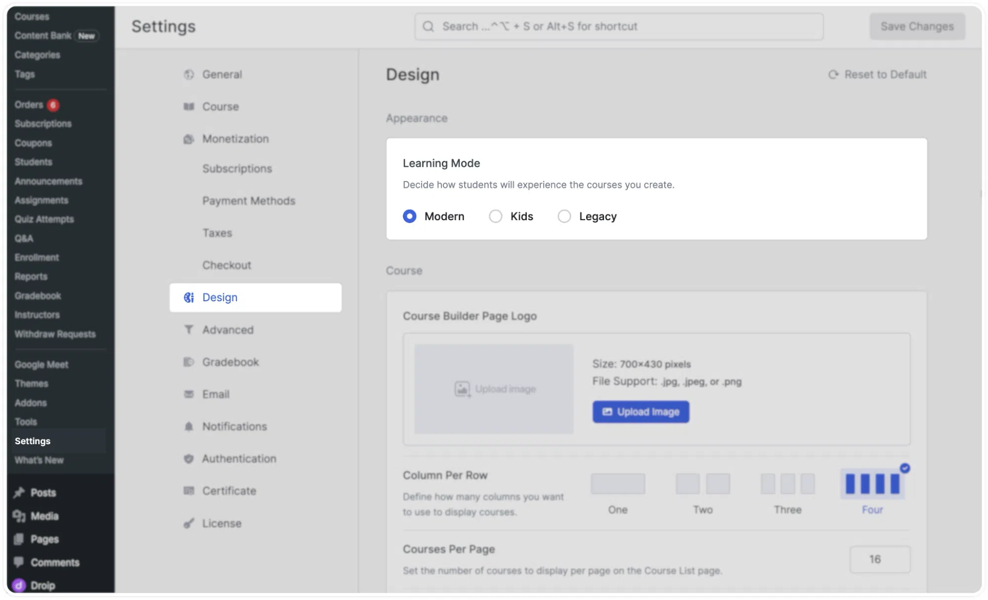Open Categories in the sidebar
The image size is (988, 600).
(x=37, y=55)
